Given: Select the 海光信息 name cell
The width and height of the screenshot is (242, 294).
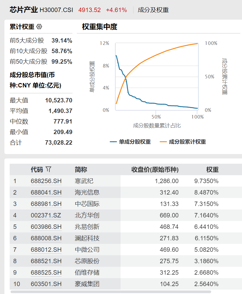Looking at the screenshot, I should [87, 192].
